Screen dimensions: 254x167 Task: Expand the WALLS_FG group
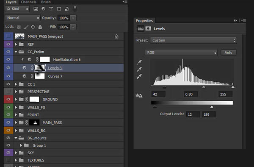point(16,107)
